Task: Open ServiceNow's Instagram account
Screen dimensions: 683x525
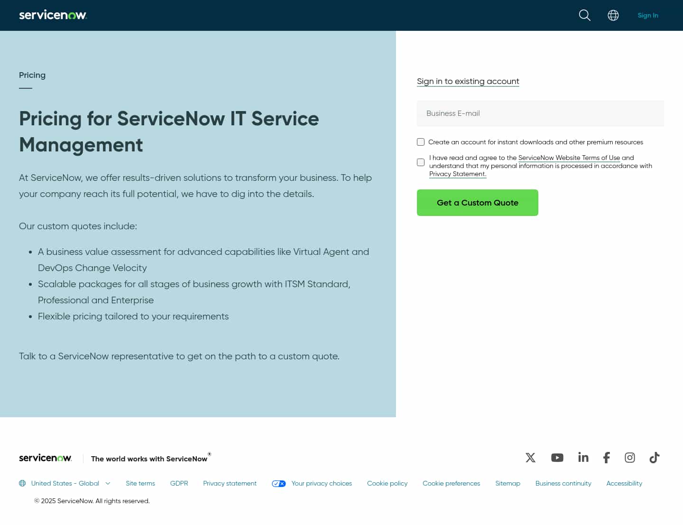Action: 630,458
